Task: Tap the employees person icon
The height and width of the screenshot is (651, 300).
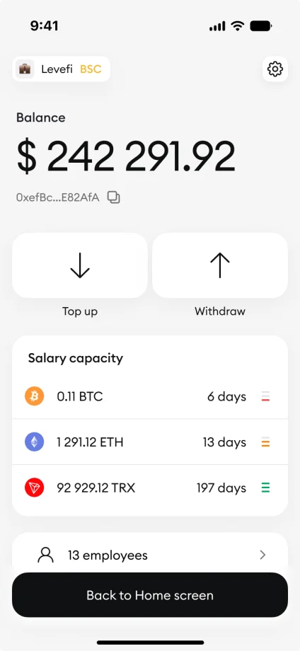Action: coord(46,555)
